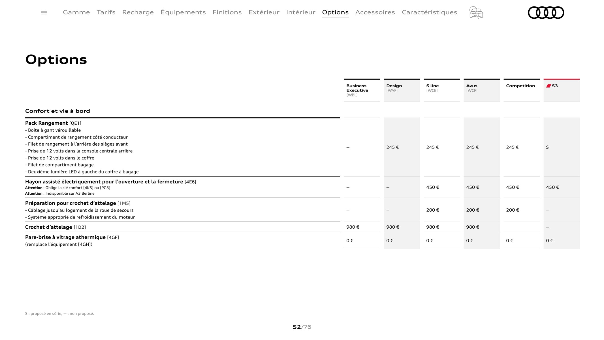Screen dimensions: 604x340
Task: Click the Options page heading
Action: [56, 60]
